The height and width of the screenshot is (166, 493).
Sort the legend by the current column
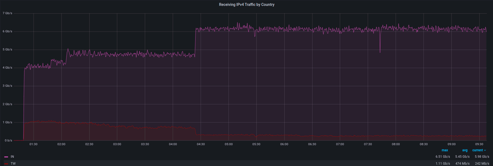pyautogui.click(x=477, y=150)
